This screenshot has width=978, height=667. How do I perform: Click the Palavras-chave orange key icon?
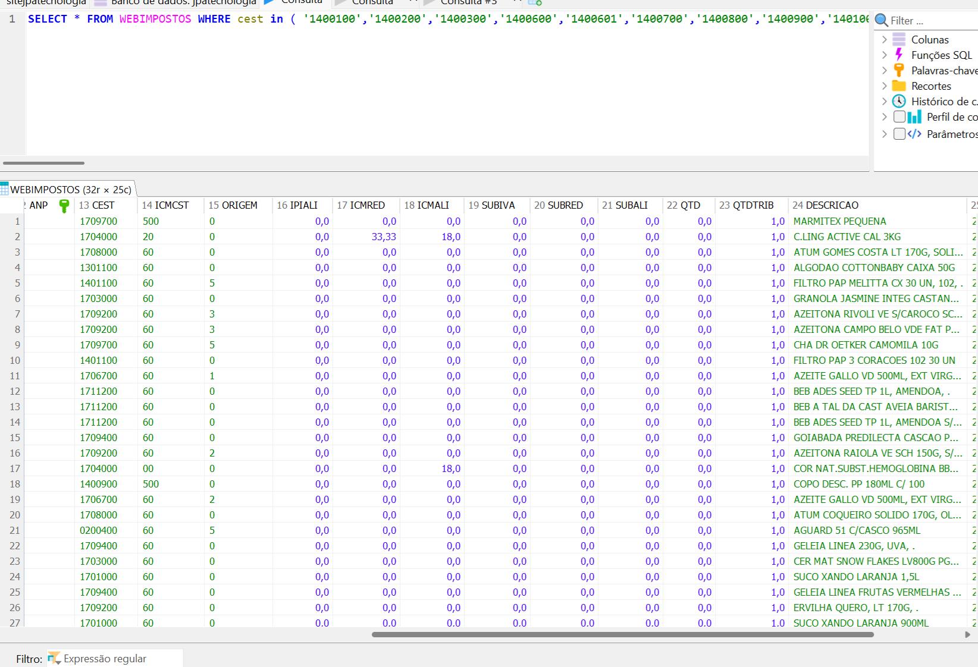click(899, 71)
